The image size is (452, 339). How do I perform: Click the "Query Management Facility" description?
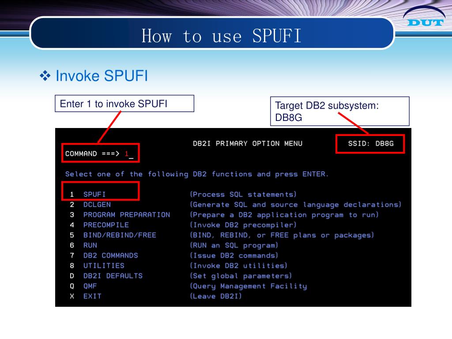(249, 286)
